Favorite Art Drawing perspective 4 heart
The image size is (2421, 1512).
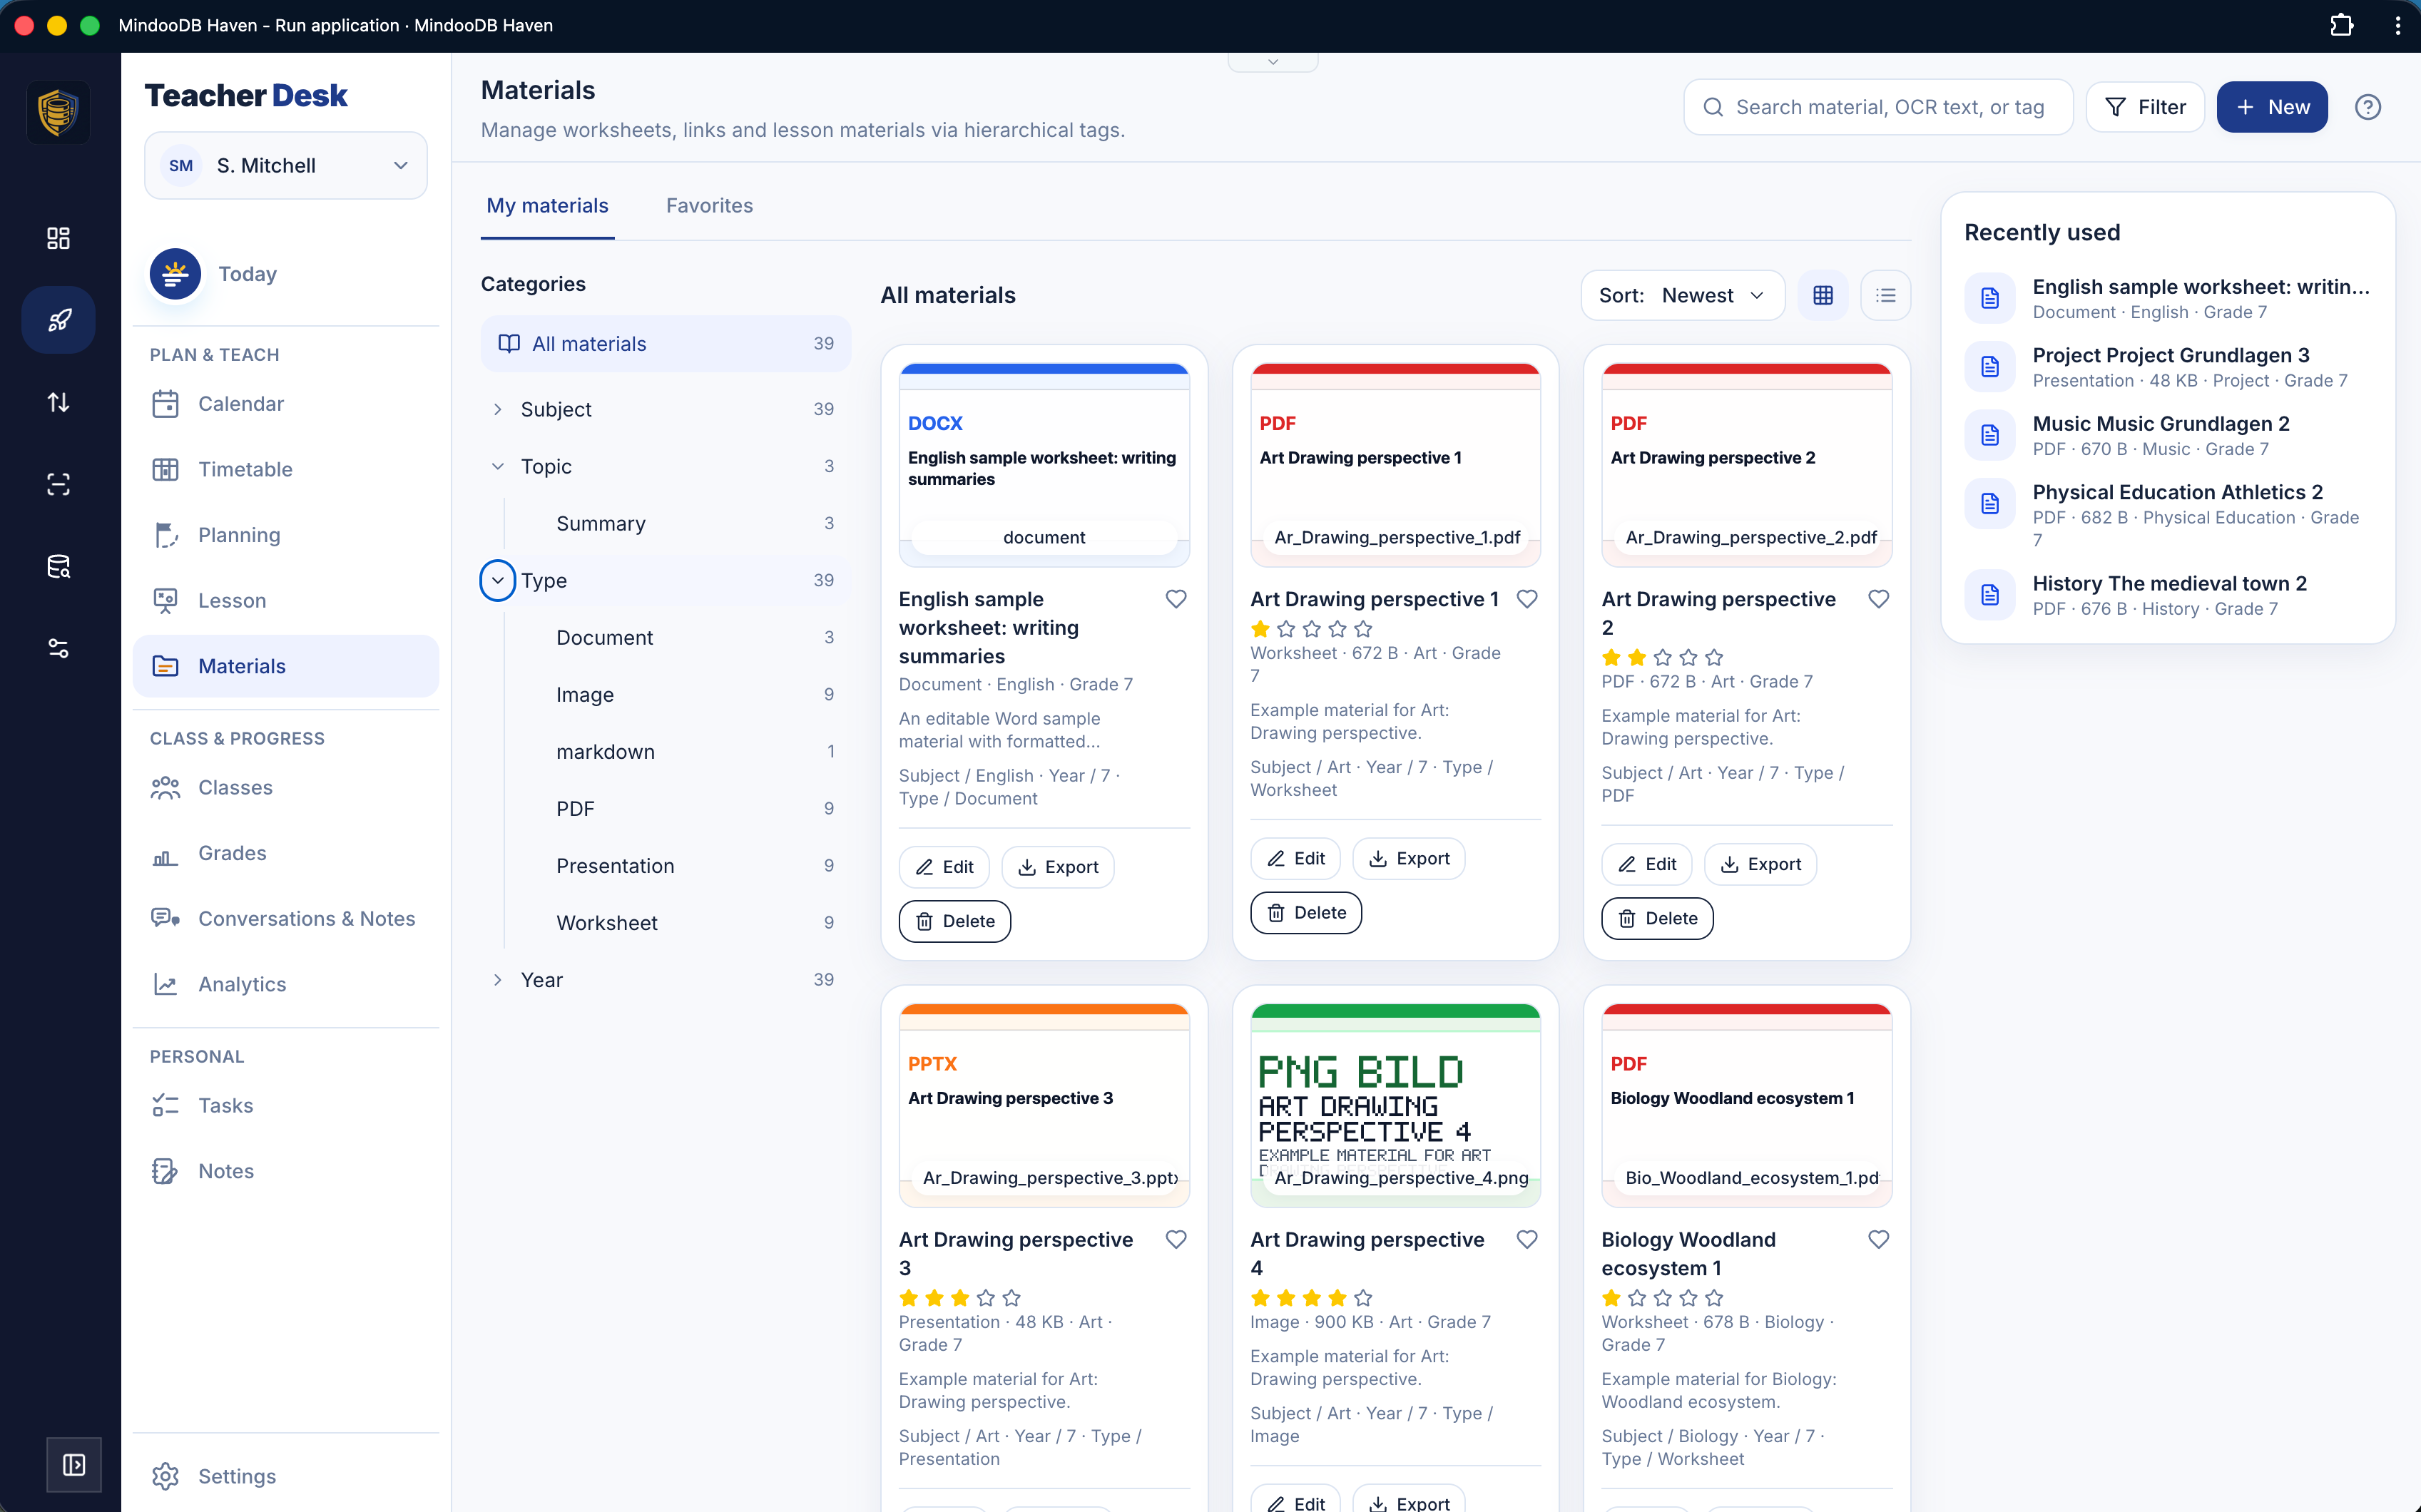point(1527,1239)
